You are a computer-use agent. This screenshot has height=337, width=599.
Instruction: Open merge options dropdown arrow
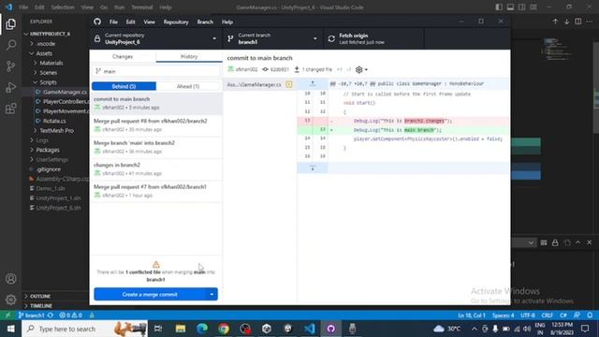point(212,294)
